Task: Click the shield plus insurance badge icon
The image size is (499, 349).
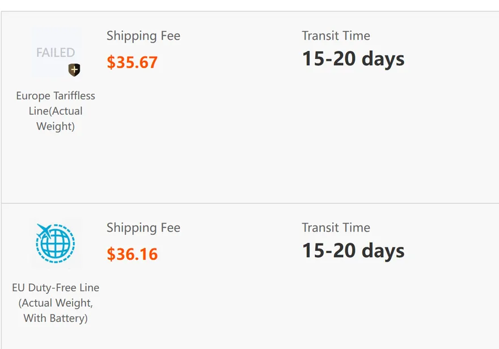Action: click(74, 70)
